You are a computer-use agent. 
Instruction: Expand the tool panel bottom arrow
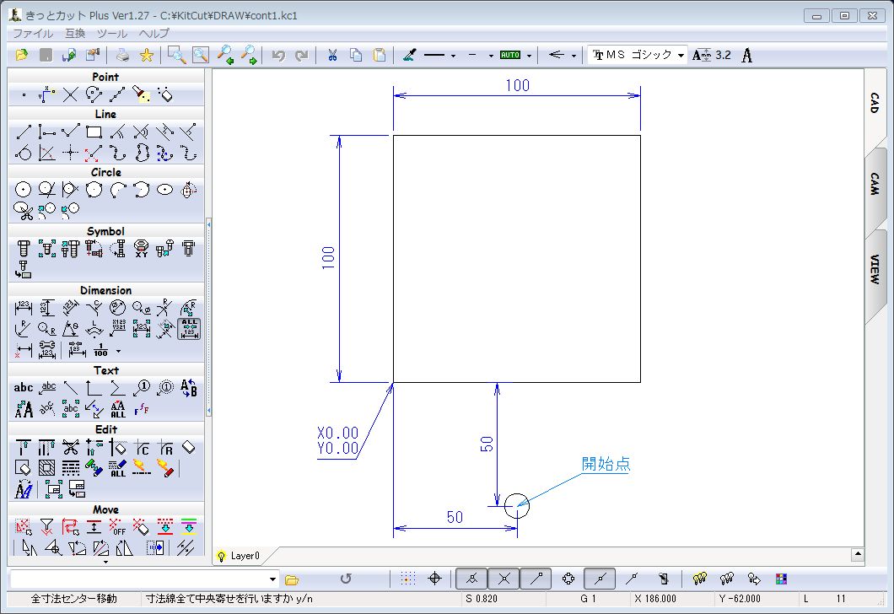(x=106, y=562)
